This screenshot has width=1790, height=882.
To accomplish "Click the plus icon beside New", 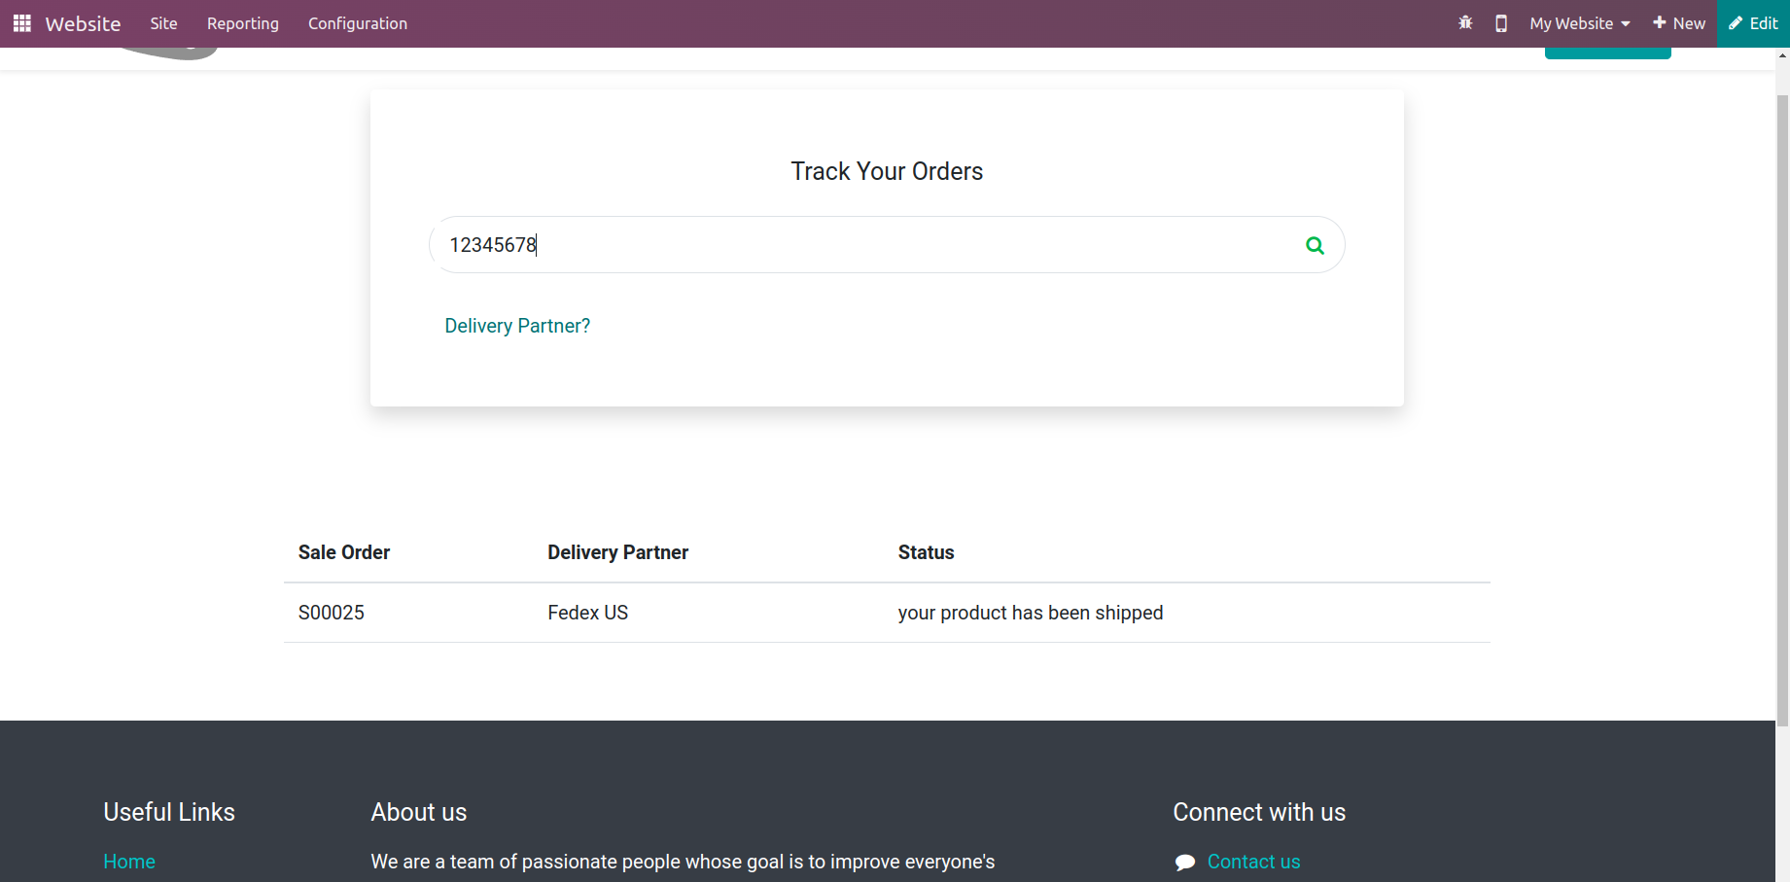I will (x=1660, y=23).
